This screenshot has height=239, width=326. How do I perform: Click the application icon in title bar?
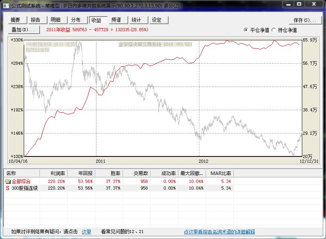point(6,6)
